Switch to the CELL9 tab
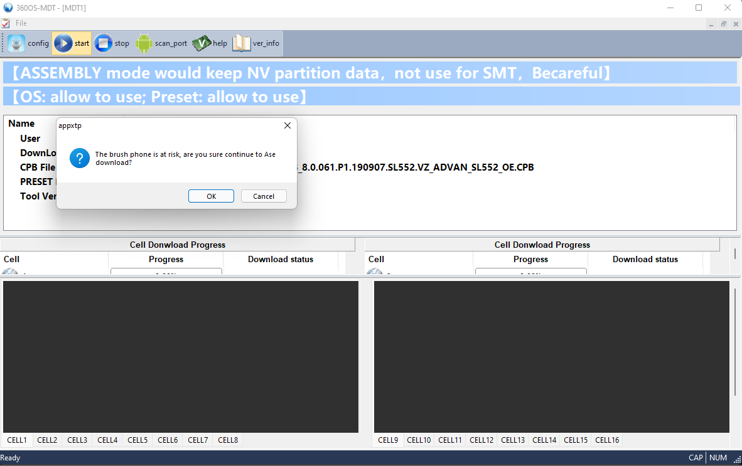Viewport: 742px width, 466px height. tap(388, 440)
